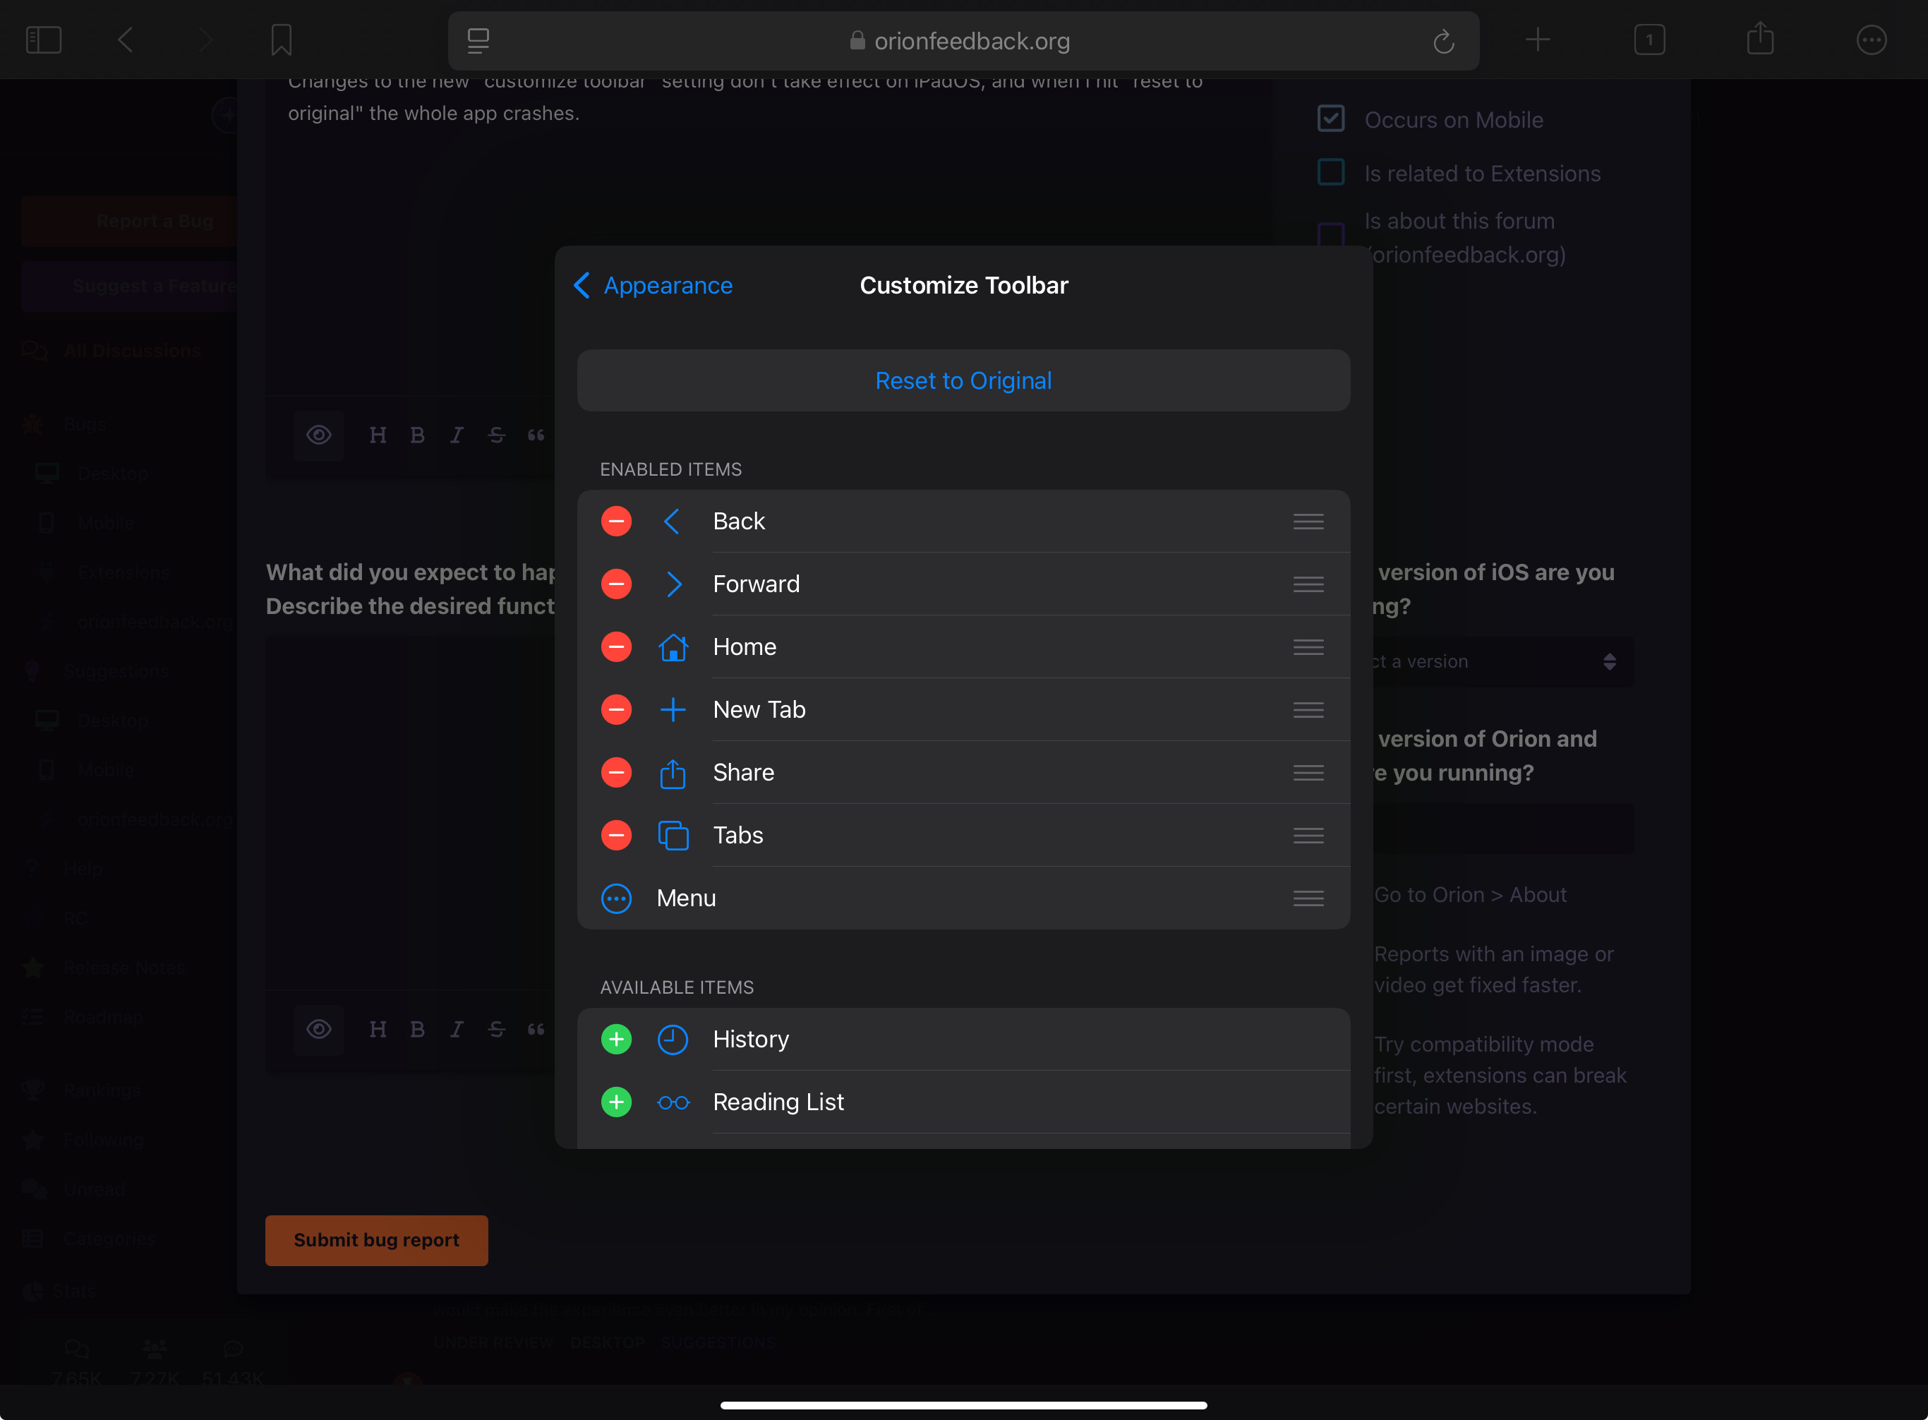1928x1420 pixels.
Task: Grab the reorder handle for Tabs row
Action: (1308, 836)
